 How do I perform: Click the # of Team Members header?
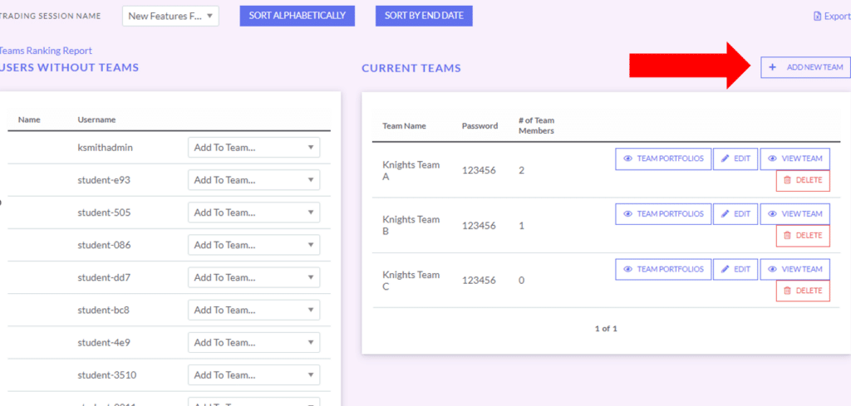tap(536, 125)
